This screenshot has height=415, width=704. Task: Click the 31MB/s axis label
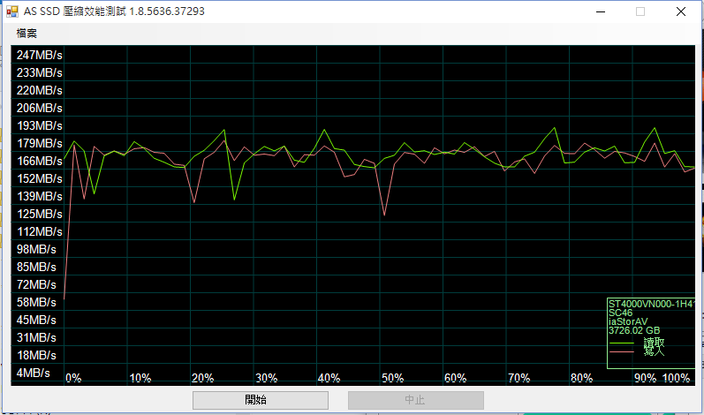click(x=36, y=337)
